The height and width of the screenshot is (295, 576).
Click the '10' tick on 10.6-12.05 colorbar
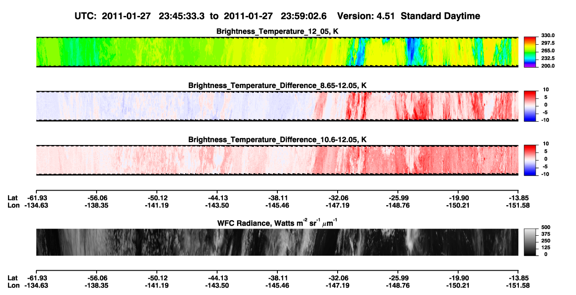(546, 144)
